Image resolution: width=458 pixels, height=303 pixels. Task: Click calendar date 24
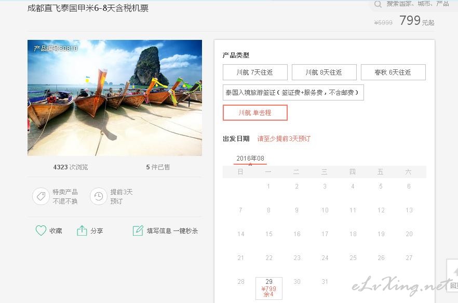[325, 258]
